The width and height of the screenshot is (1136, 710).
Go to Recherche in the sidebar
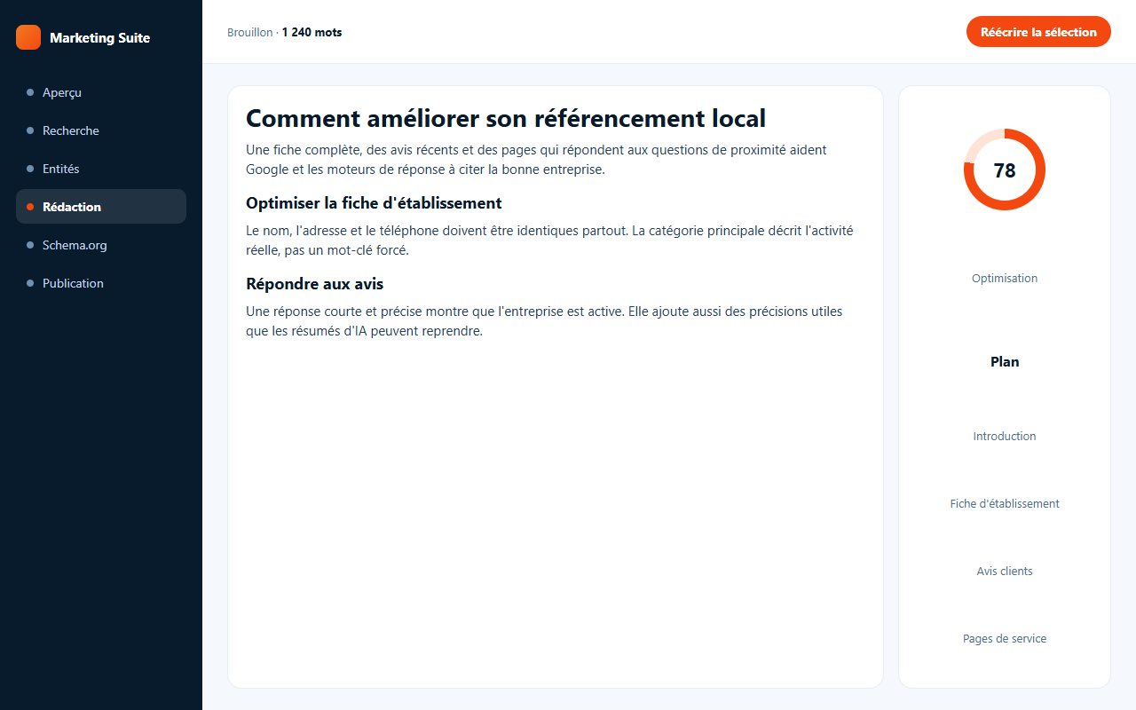click(x=101, y=130)
